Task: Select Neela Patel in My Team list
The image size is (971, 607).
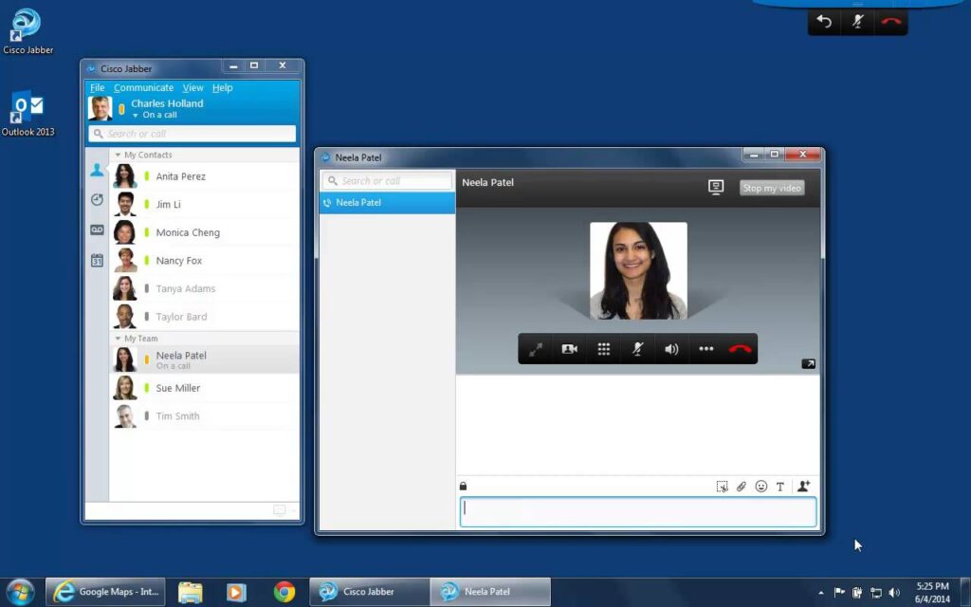Action: (x=205, y=359)
